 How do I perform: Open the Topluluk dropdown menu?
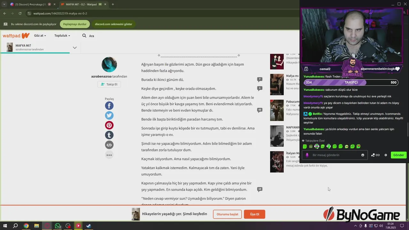coord(62,36)
